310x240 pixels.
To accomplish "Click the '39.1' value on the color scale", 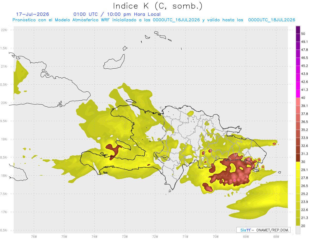I will (305, 106).
